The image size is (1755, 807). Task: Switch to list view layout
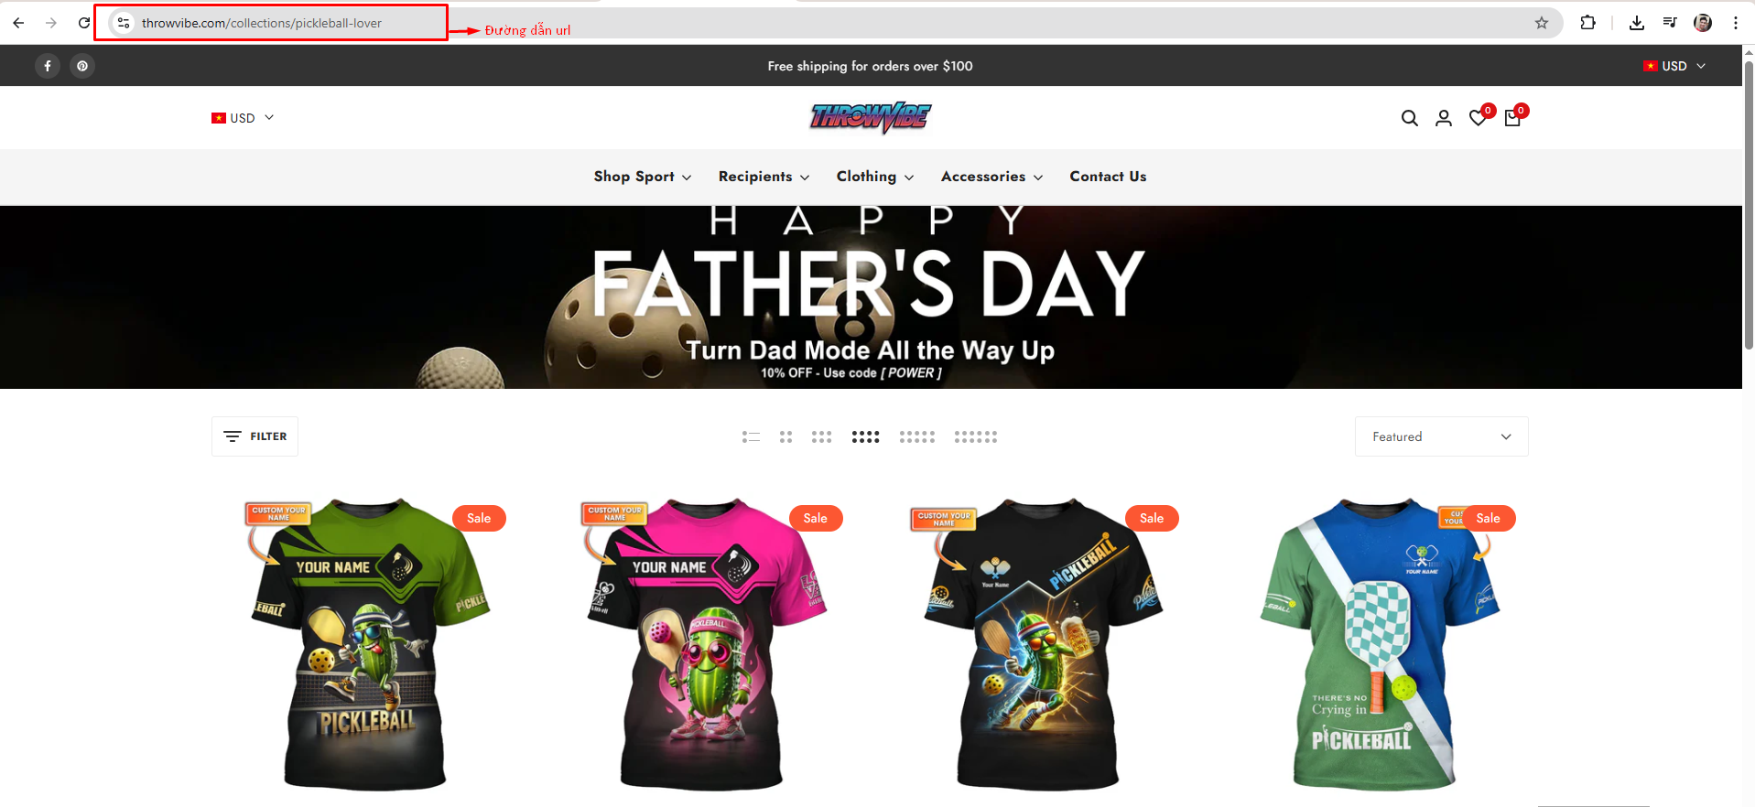pyautogui.click(x=752, y=437)
